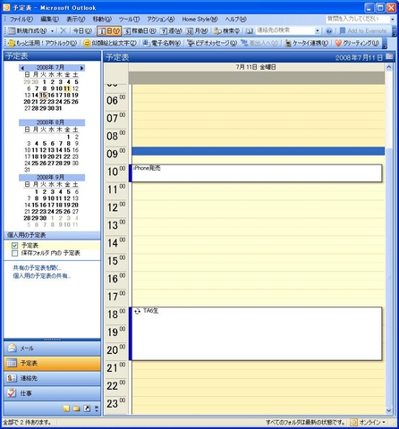Click the 共有の予定表を開く link
The height and width of the screenshot is (429, 399).
click(x=37, y=268)
